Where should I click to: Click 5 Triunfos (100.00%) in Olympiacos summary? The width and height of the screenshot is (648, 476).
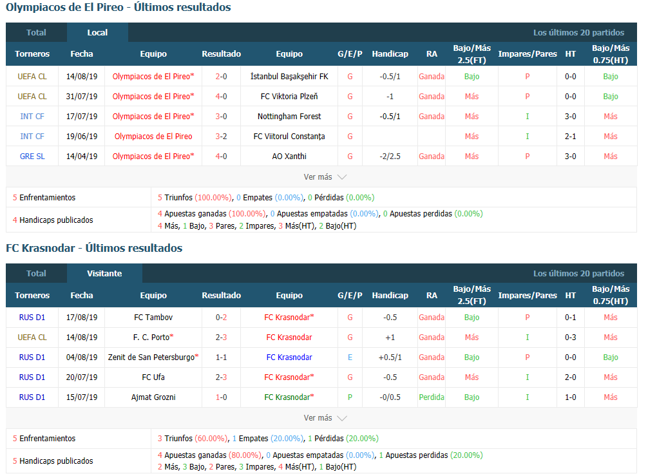(x=195, y=198)
